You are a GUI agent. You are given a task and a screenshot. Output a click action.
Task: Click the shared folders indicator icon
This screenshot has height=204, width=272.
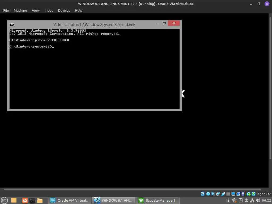click(228, 194)
